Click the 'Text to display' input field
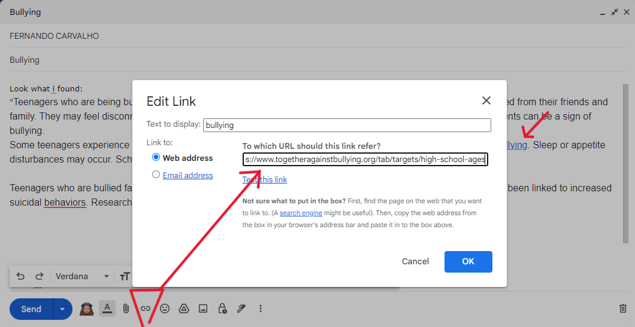 347,125
